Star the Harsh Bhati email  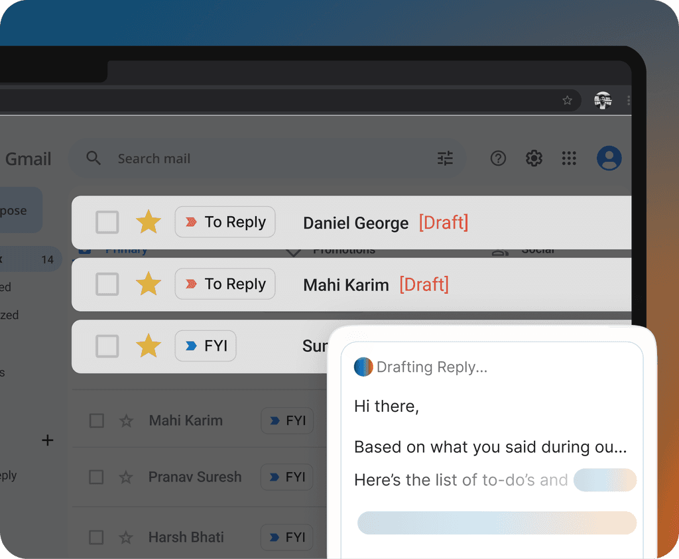[x=126, y=537]
